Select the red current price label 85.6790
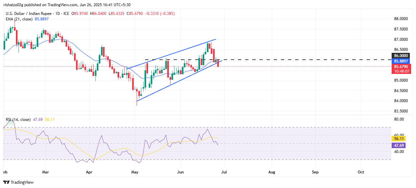The height and width of the screenshot is (188, 416). tap(401, 67)
